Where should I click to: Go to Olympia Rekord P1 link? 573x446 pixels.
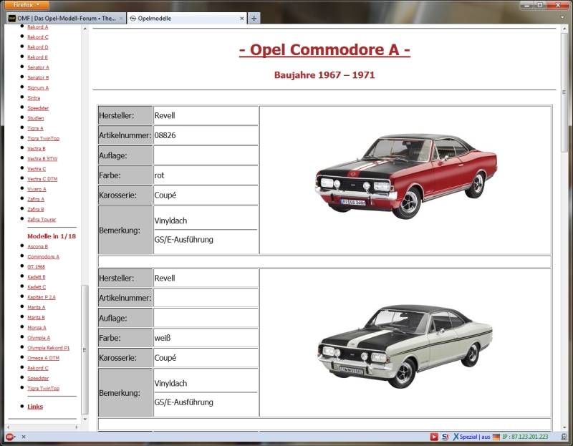[48, 347]
